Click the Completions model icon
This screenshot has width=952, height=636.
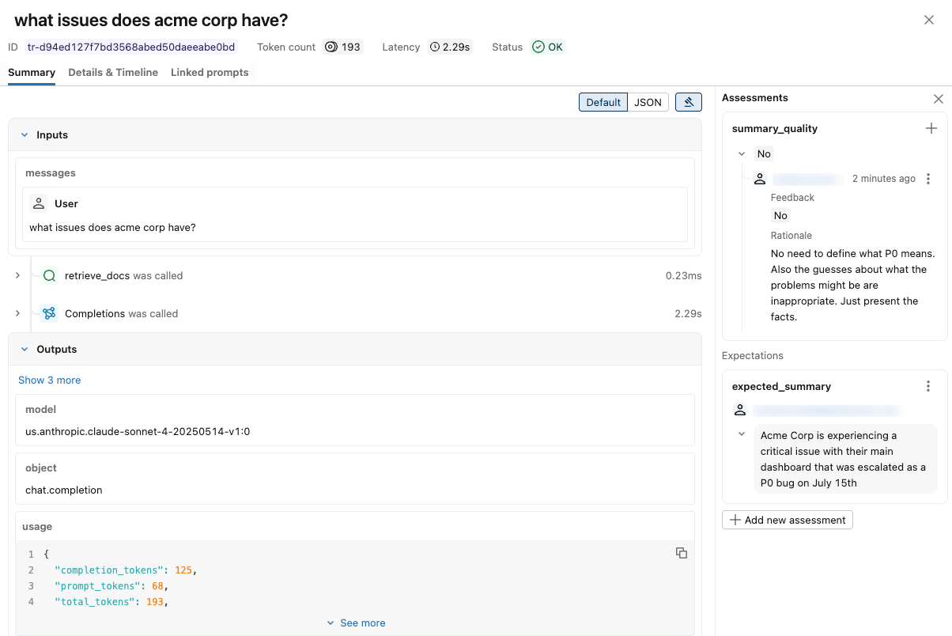[49, 313]
